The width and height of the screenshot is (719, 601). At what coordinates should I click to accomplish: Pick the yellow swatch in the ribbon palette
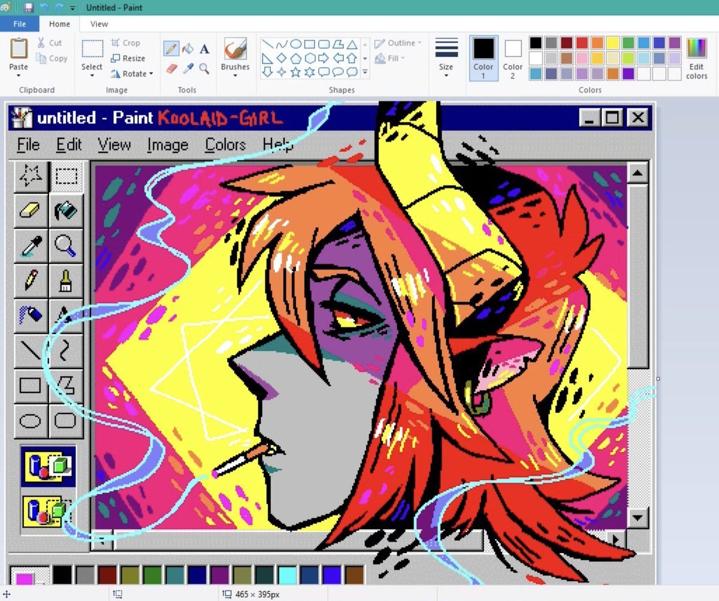612,43
